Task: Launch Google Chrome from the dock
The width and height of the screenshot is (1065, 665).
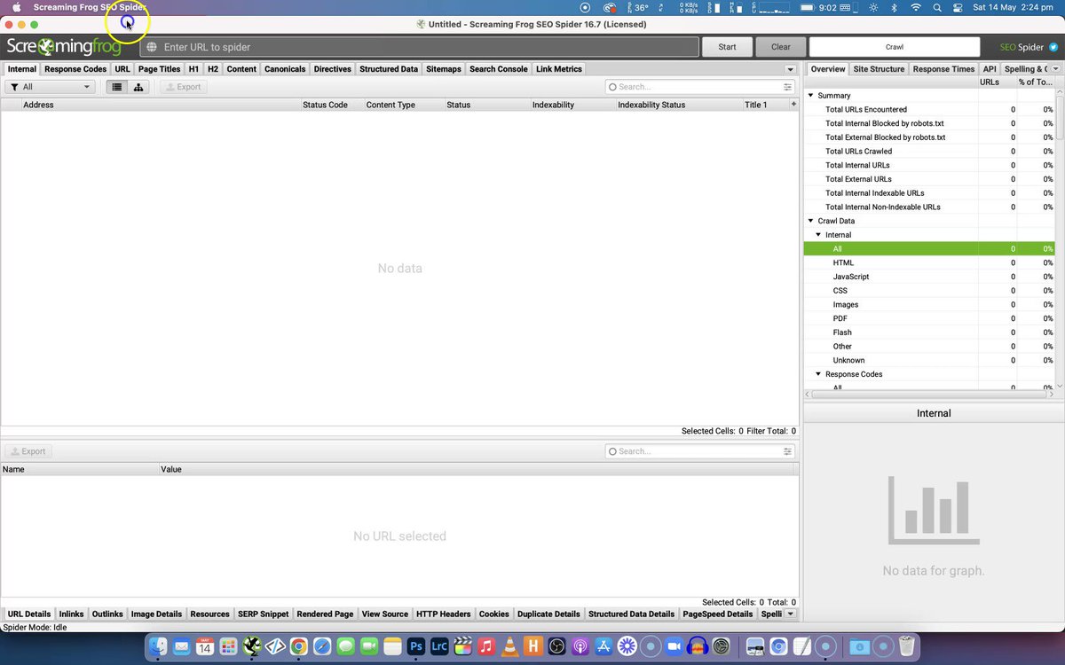Action: click(x=298, y=646)
